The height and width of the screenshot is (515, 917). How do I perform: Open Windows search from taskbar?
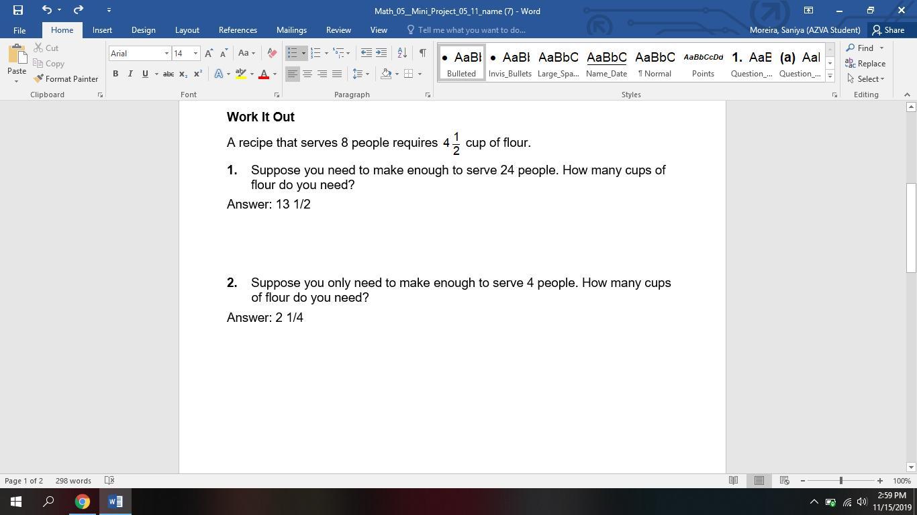(48, 502)
